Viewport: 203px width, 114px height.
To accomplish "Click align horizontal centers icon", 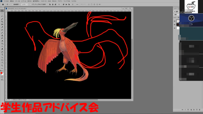I will click(x=53, y=4).
